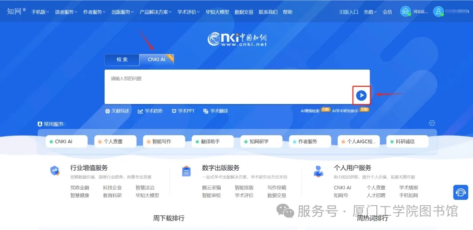Click the common services settings gear icon
This screenshot has height=230, width=473.
click(432, 123)
